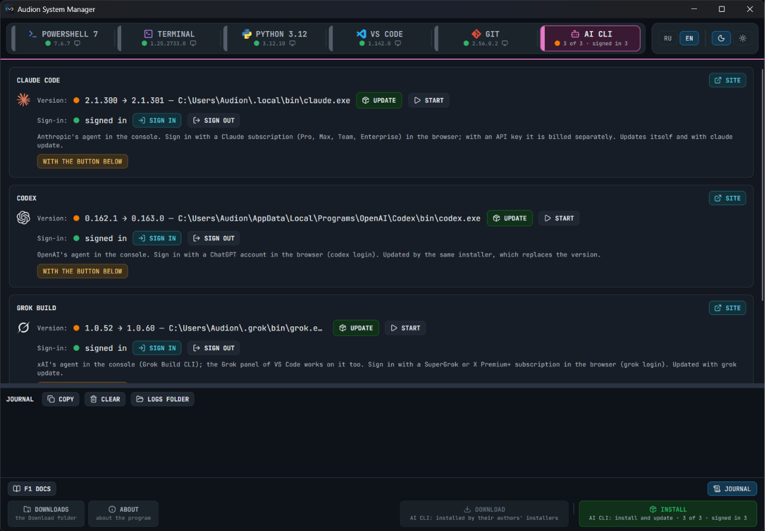Viewport: 765px width, 531px height.
Task: Sign out of Claude Code
Action: [x=214, y=121]
